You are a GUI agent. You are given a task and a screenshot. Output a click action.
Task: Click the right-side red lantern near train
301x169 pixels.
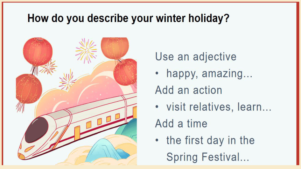(125, 72)
